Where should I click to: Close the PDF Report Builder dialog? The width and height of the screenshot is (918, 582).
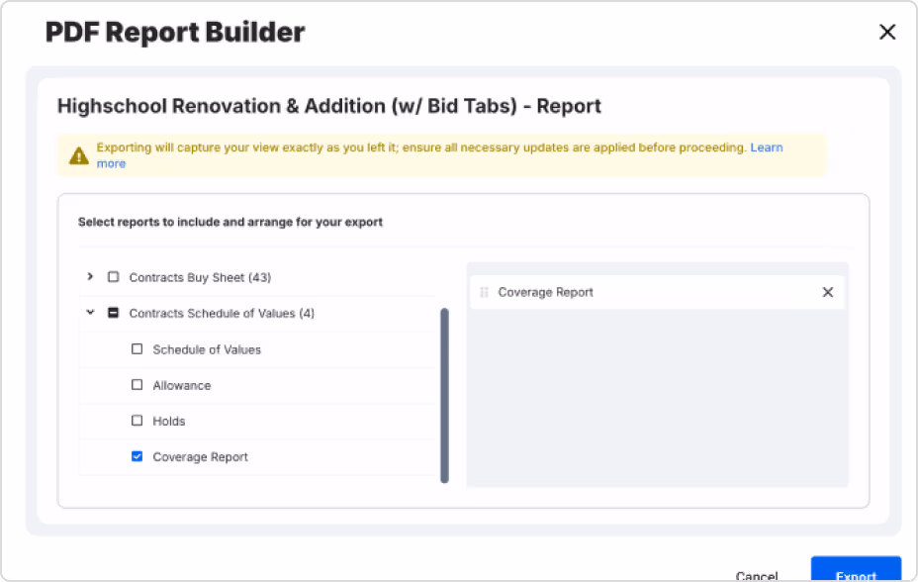[x=887, y=32]
